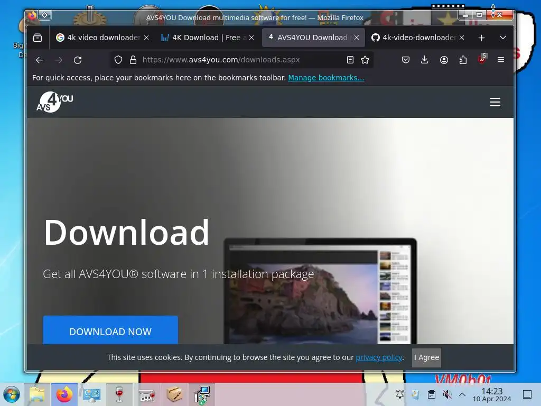Click the Firefox taskbar icon
The image size is (541, 406).
pos(64,394)
